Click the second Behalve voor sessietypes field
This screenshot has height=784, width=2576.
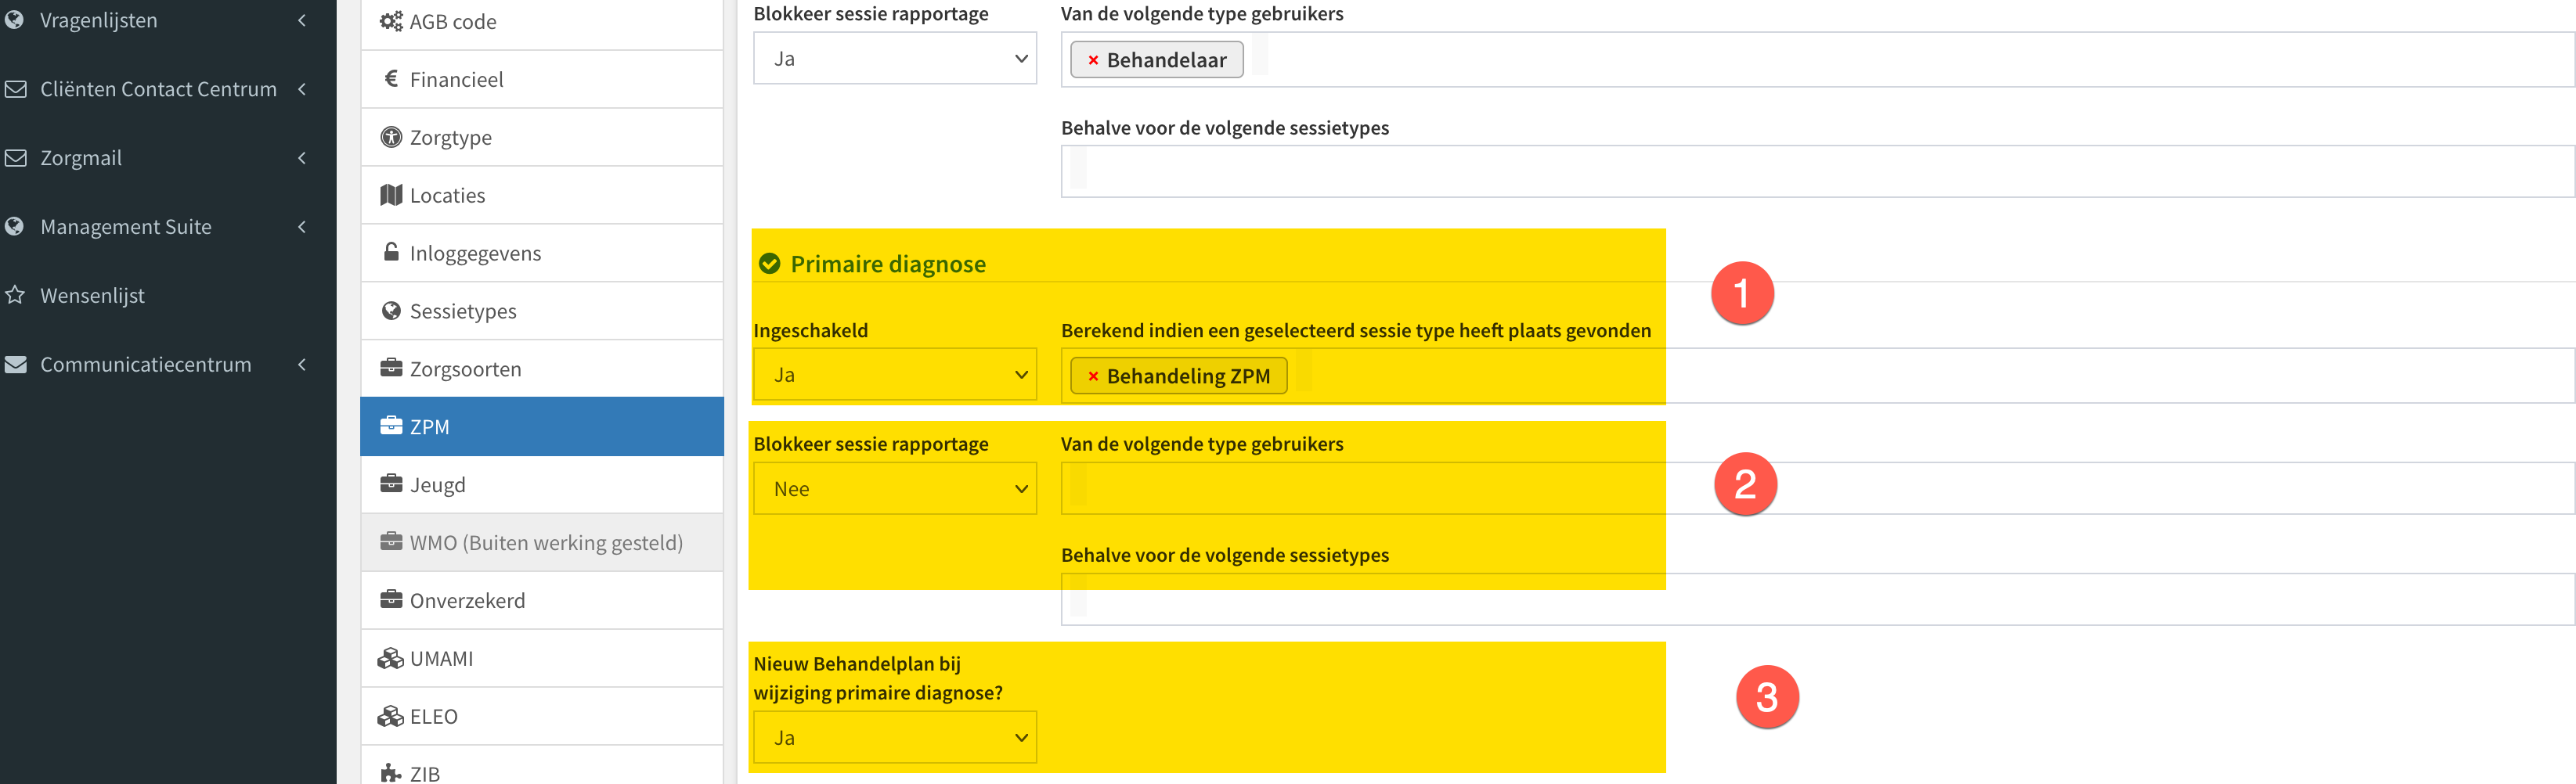[1818, 599]
